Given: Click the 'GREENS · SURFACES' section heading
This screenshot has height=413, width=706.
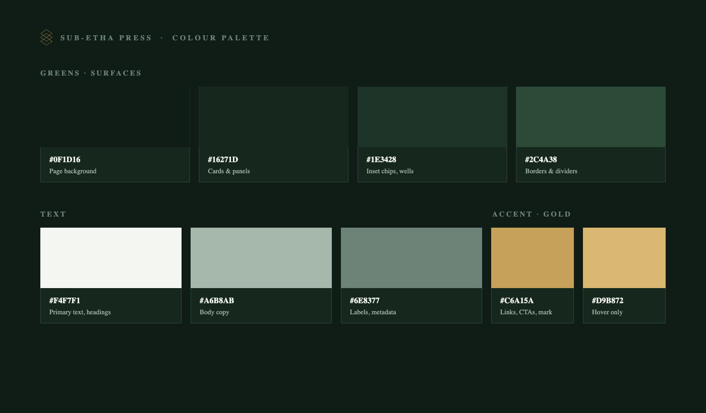Looking at the screenshot, I should [x=91, y=73].
